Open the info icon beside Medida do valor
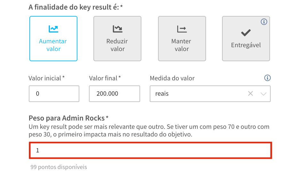Screen dimensions: 302x176 267,78
